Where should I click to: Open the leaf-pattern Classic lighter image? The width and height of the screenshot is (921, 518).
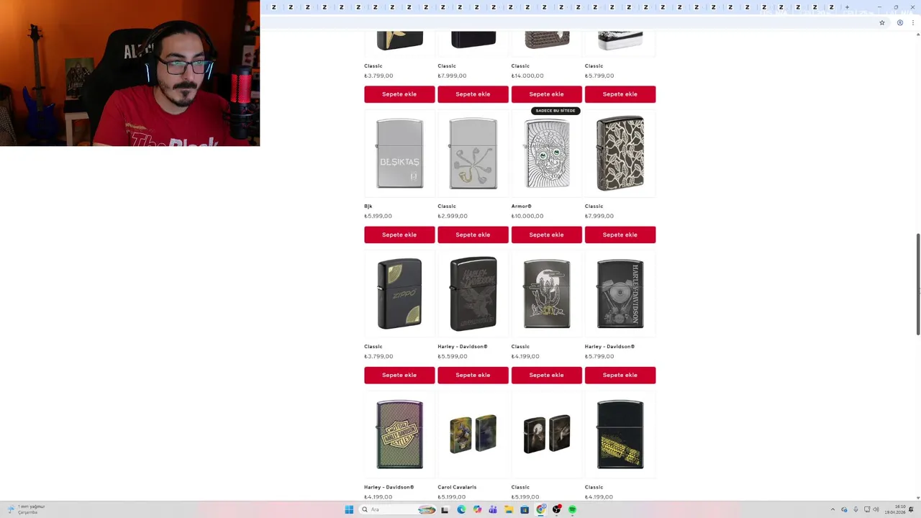point(620,153)
